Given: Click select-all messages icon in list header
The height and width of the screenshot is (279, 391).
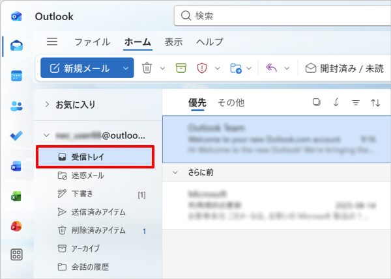Looking at the screenshot, I should pyautogui.click(x=317, y=102).
